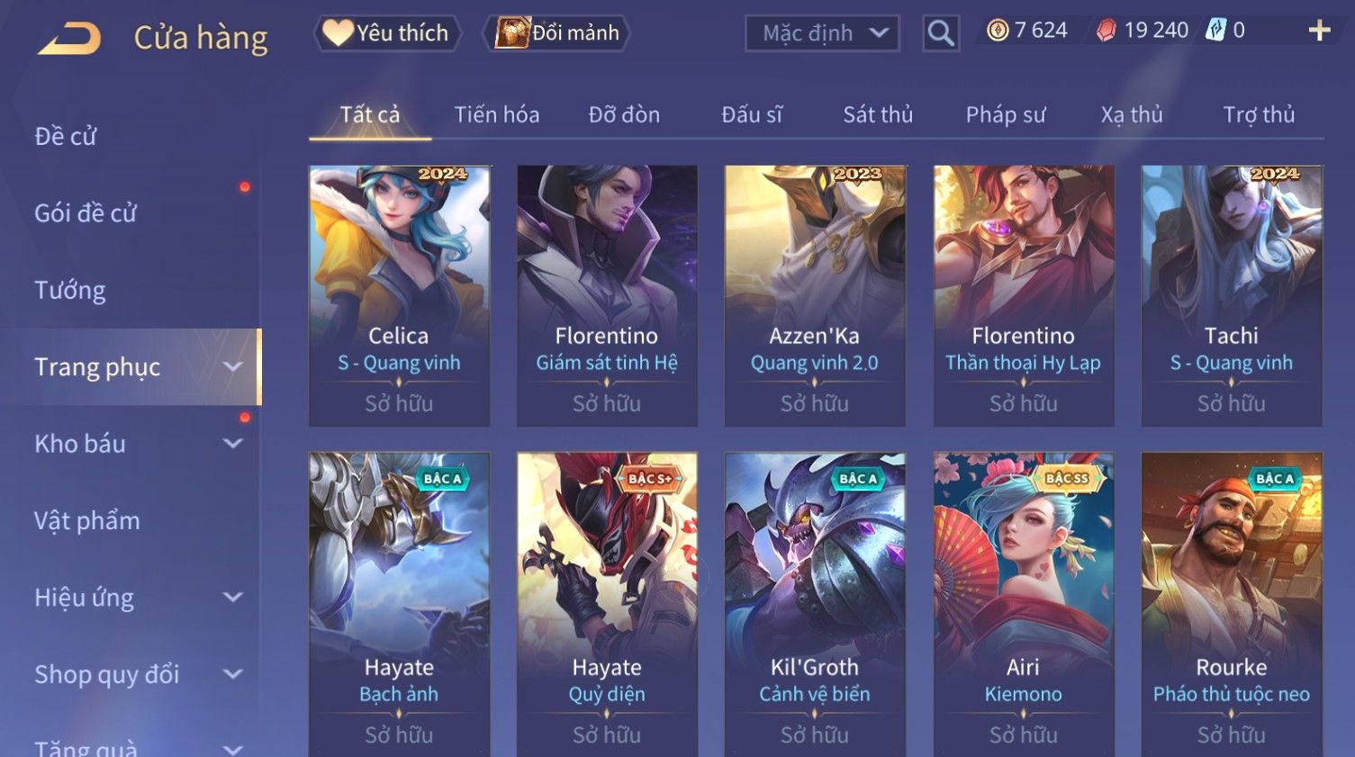Switch to the Sát thủ tab
The height and width of the screenshot is (757, 1355).
click(878, 114)
